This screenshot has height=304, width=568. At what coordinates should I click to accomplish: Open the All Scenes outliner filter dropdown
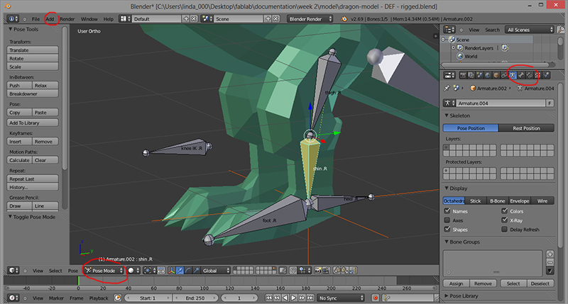pos(530,30)
